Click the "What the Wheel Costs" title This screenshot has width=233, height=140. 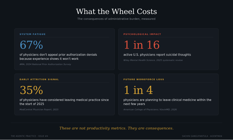point(117,12)
